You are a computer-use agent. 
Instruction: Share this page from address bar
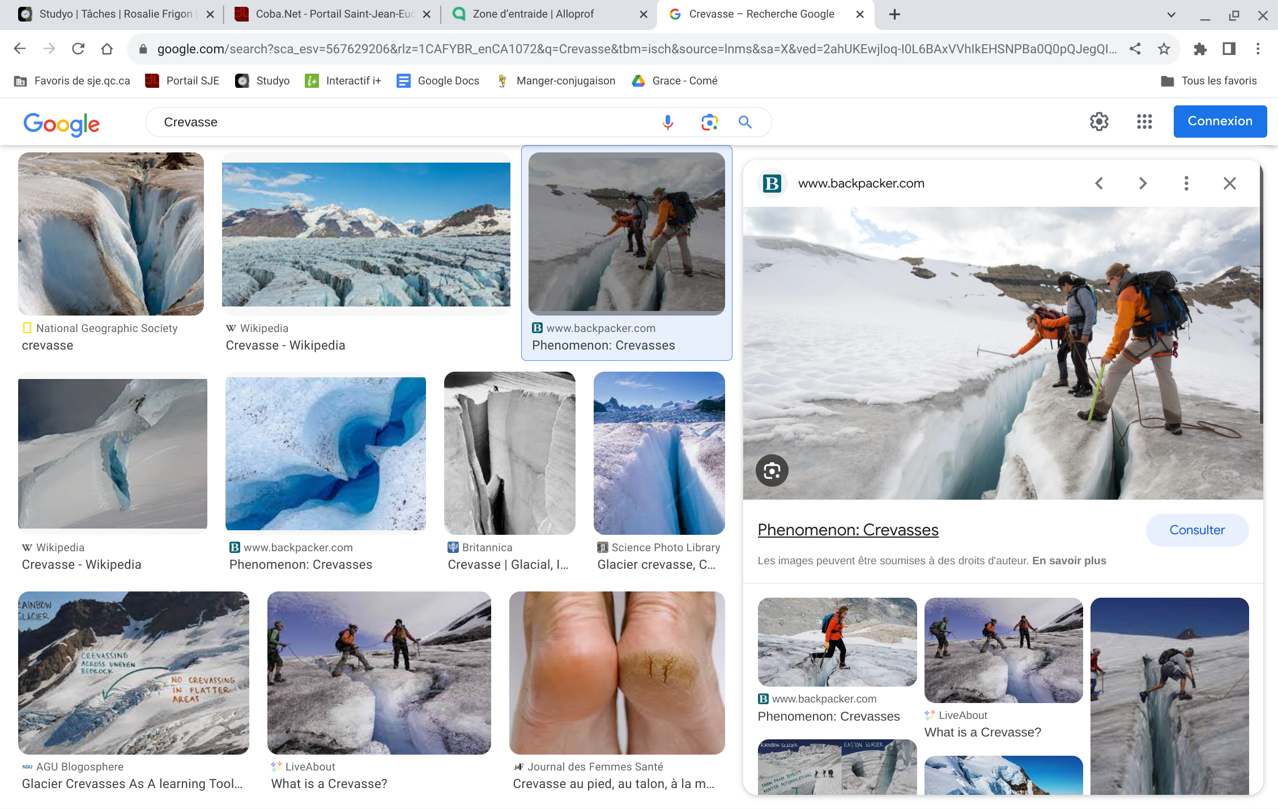[x=1135, y=49]
